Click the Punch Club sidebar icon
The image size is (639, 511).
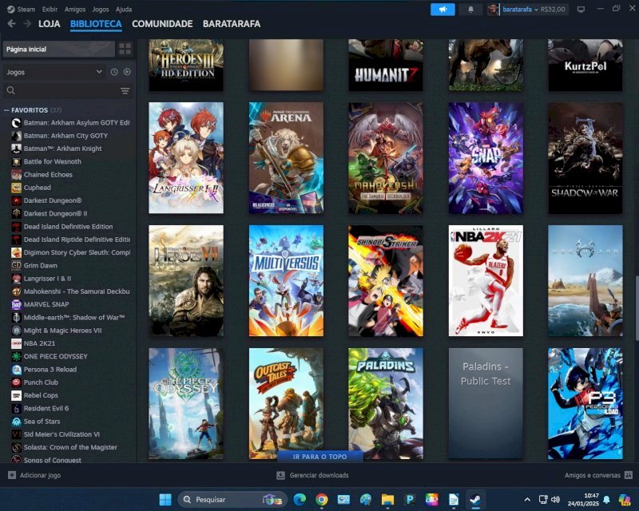click(16, 382)
